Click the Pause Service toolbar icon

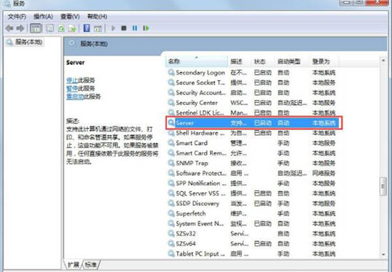(x=135, y=29)
